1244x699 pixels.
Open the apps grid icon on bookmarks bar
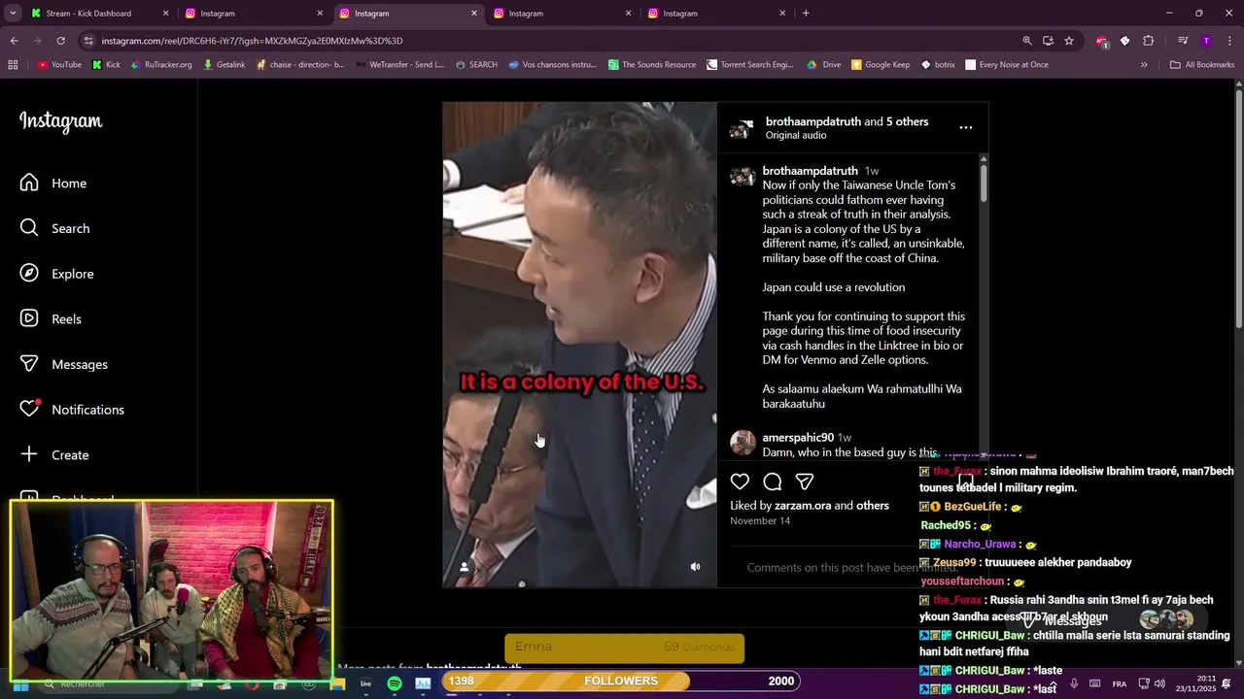13,65
